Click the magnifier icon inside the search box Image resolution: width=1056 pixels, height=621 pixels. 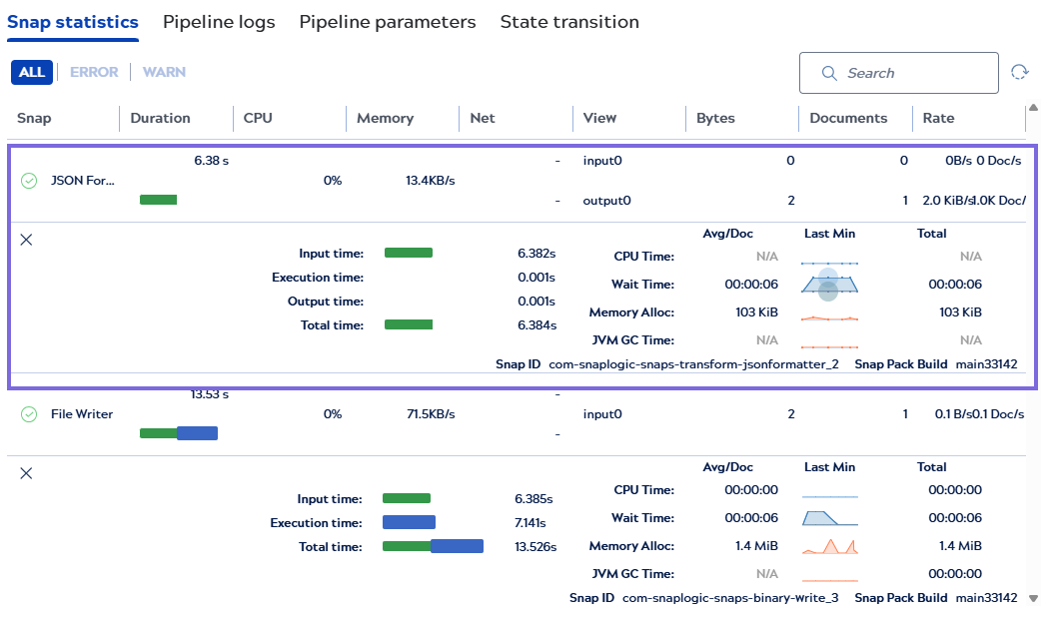click(829, 73)
